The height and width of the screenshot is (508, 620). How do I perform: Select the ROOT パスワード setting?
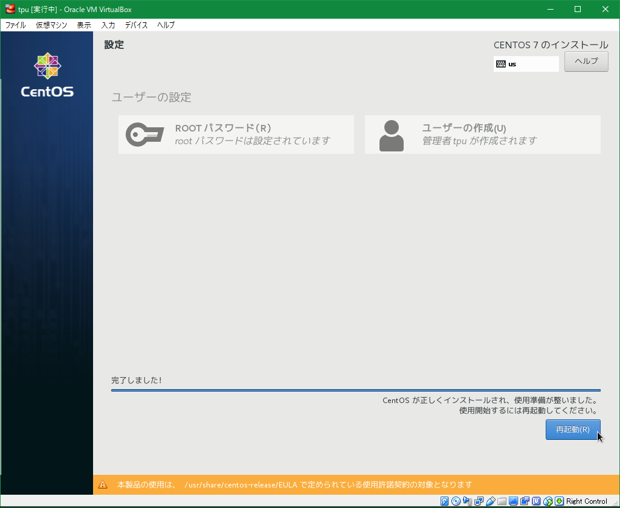(x=236, y=135)
